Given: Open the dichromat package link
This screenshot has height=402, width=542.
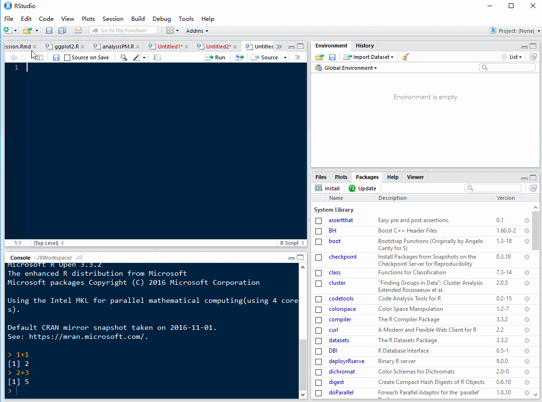Looking at the screenshot, I should [x=342, y=372].
